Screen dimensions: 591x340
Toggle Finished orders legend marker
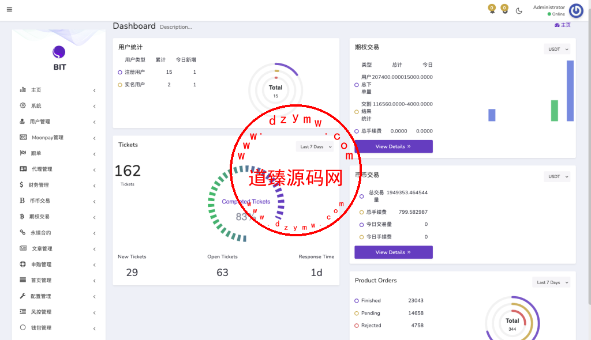(x=357, y=301)
